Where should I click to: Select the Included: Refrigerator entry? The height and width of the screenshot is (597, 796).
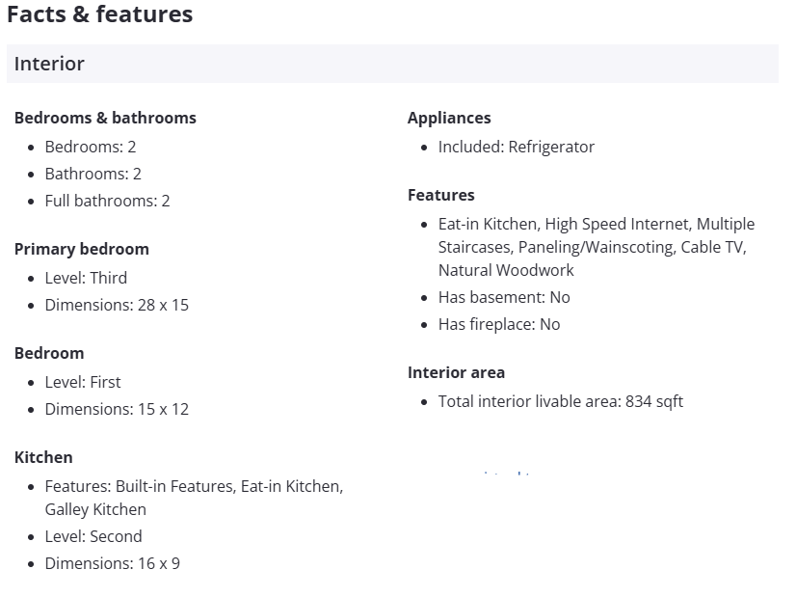pos(517,147)
